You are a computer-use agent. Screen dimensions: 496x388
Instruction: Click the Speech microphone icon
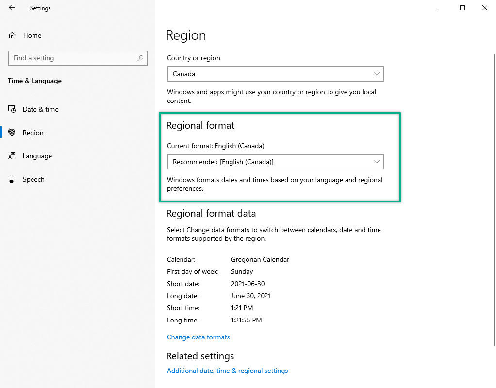click(x=12, y=179)
